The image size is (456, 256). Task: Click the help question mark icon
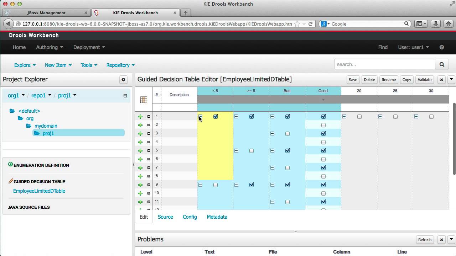coord(442,47)
